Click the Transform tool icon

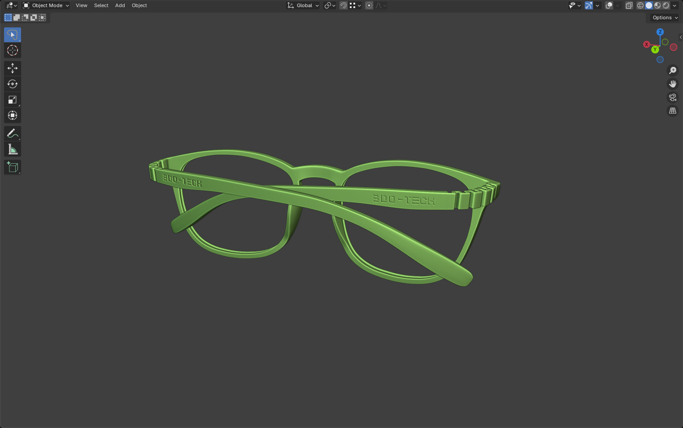point(12,115)
